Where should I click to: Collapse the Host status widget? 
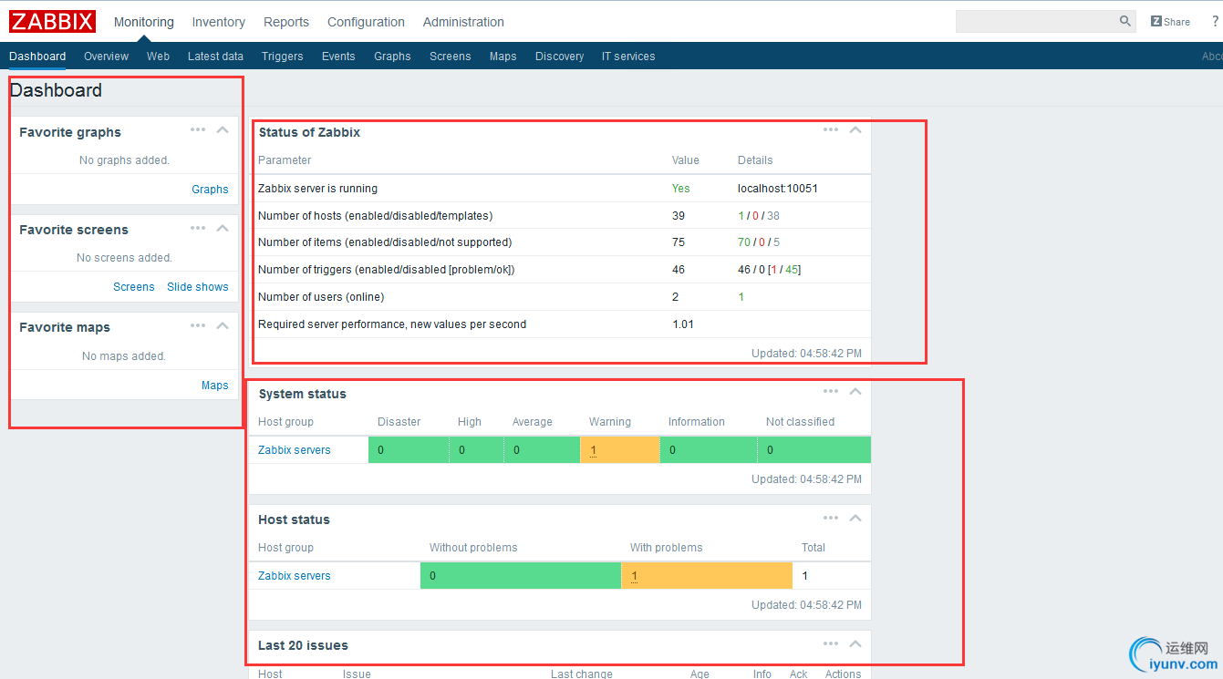click(x=855, y=518)
